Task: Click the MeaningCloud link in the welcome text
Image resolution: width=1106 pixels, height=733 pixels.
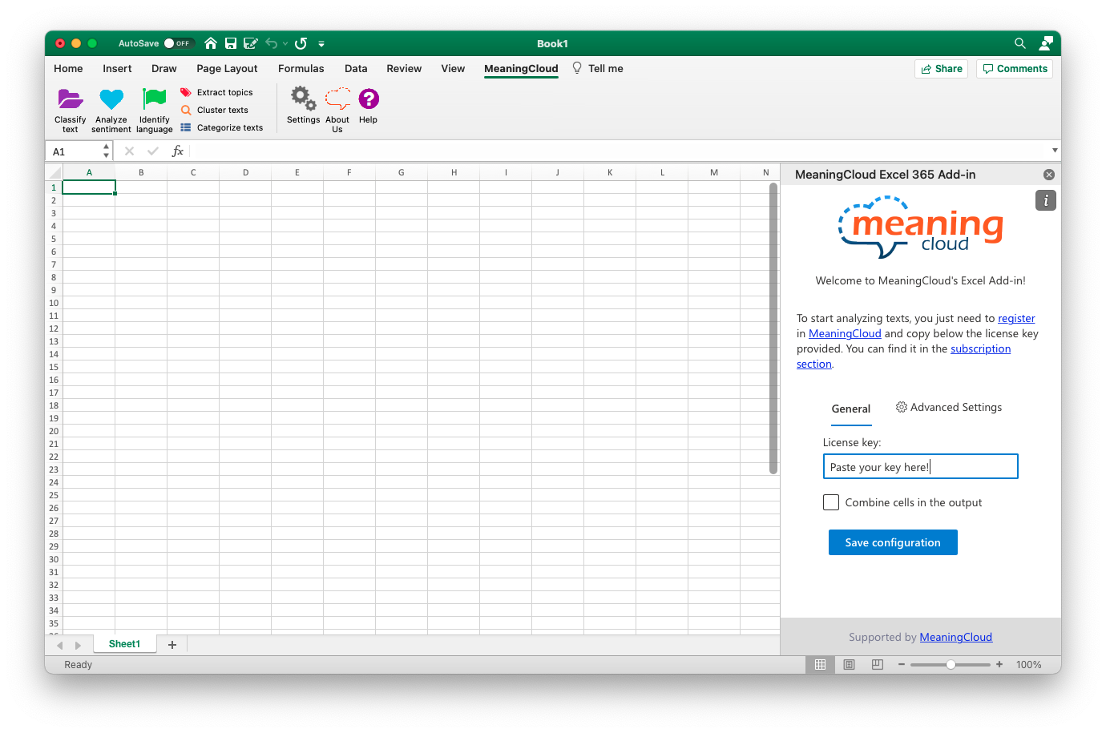Action: pyautogui.click(x=845, y=333)
